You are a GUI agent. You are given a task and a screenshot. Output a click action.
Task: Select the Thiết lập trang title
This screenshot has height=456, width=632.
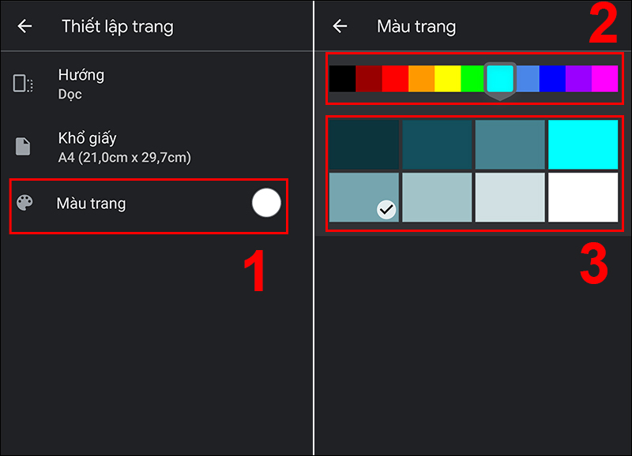(x=117, y=25)
